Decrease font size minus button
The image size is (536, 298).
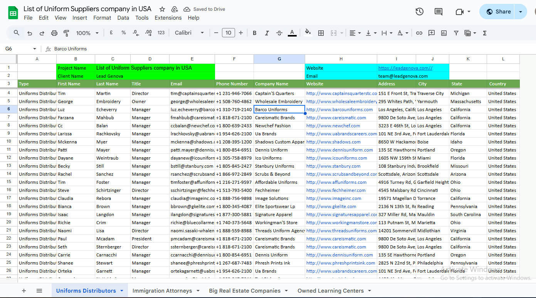216,33
